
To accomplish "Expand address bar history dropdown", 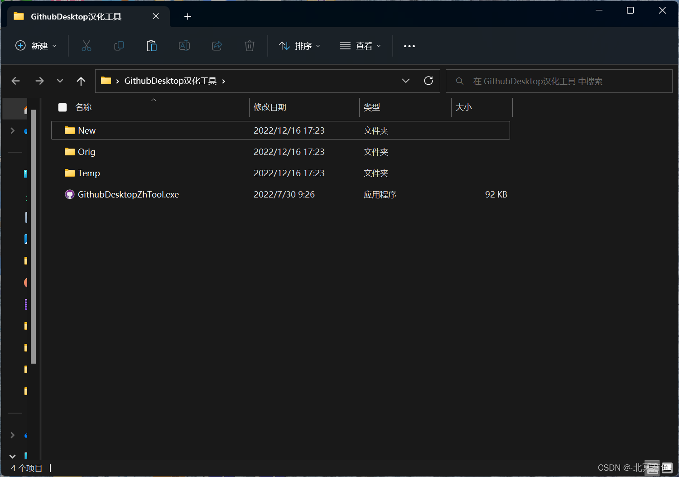I will (406, 81).
